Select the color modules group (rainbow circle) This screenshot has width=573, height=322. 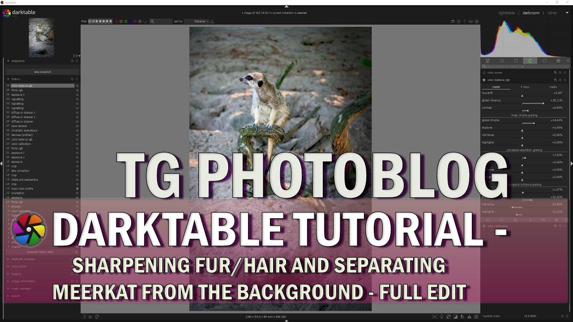click(530, 61)
